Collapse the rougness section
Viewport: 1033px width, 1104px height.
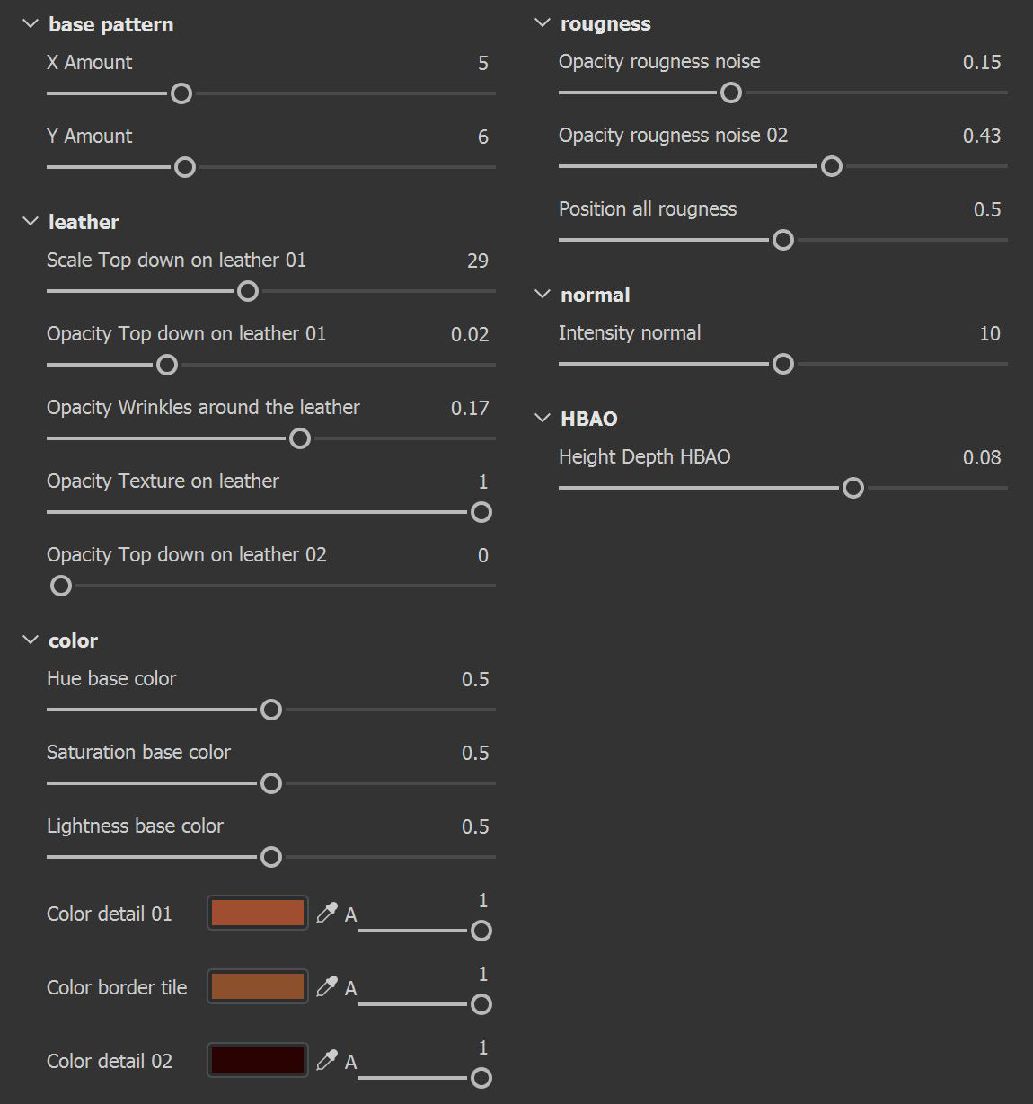[543, 23]
